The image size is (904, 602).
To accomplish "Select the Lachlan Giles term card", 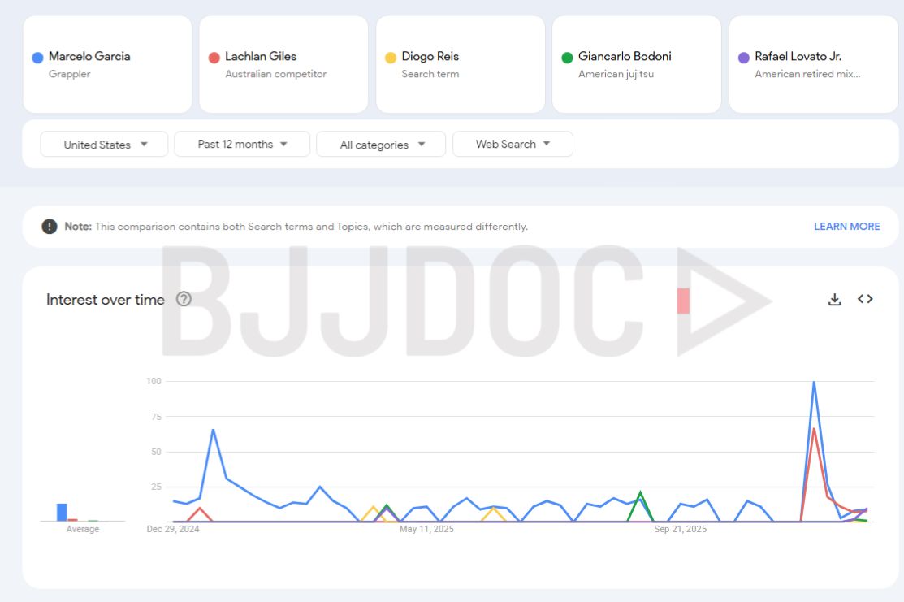I will click(x=283, y=65).
